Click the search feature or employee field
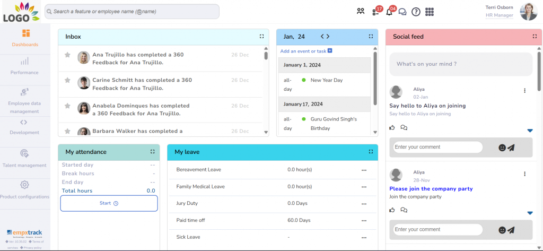 pyautogui.click(x=132, y=12)
